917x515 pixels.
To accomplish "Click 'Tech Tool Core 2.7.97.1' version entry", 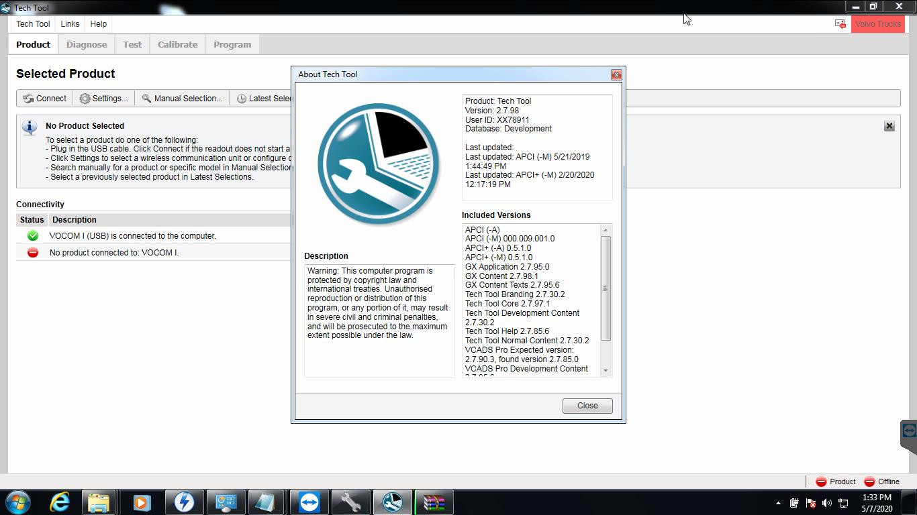I will click(x=507, y=304).
